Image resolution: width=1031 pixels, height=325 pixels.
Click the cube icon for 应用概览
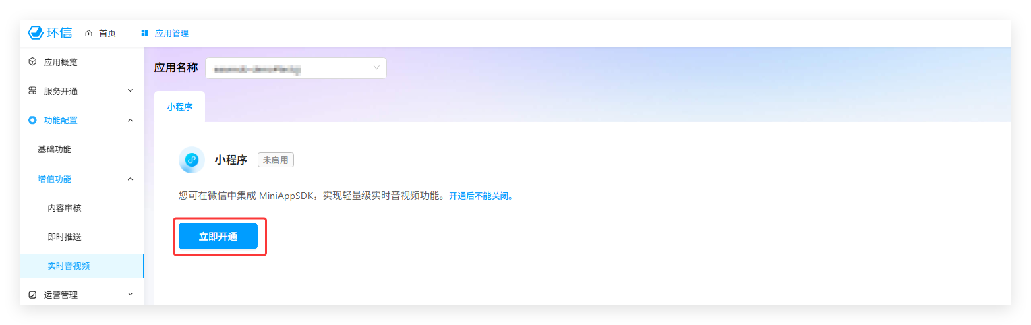[32, 62]
